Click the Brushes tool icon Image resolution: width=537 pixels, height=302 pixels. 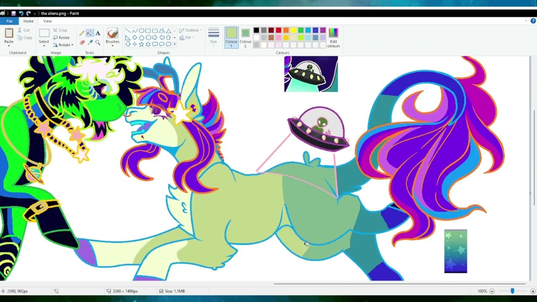[112, 33]
